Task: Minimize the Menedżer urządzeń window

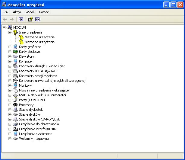Action: [x=166, y=5]
